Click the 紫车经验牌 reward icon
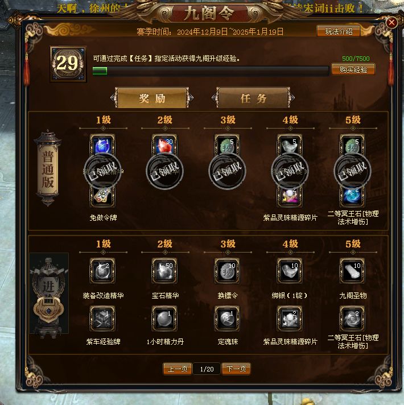This screenshot has height=405, width=404. tap(102, 319)
